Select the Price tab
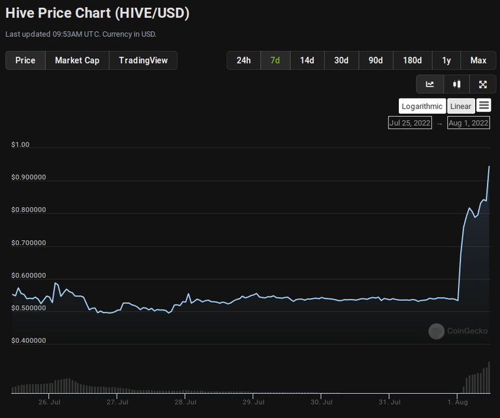Screen dimensions: 500x418 tap(25, 60)
